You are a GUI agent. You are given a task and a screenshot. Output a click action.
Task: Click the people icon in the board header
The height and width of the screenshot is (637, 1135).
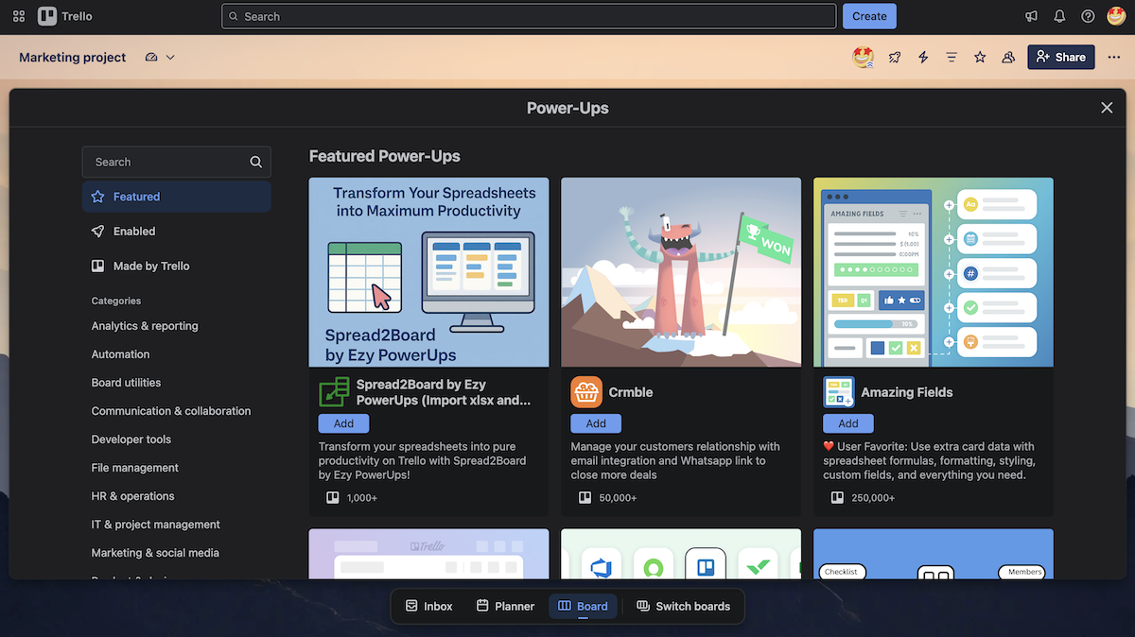[1007, 57]
